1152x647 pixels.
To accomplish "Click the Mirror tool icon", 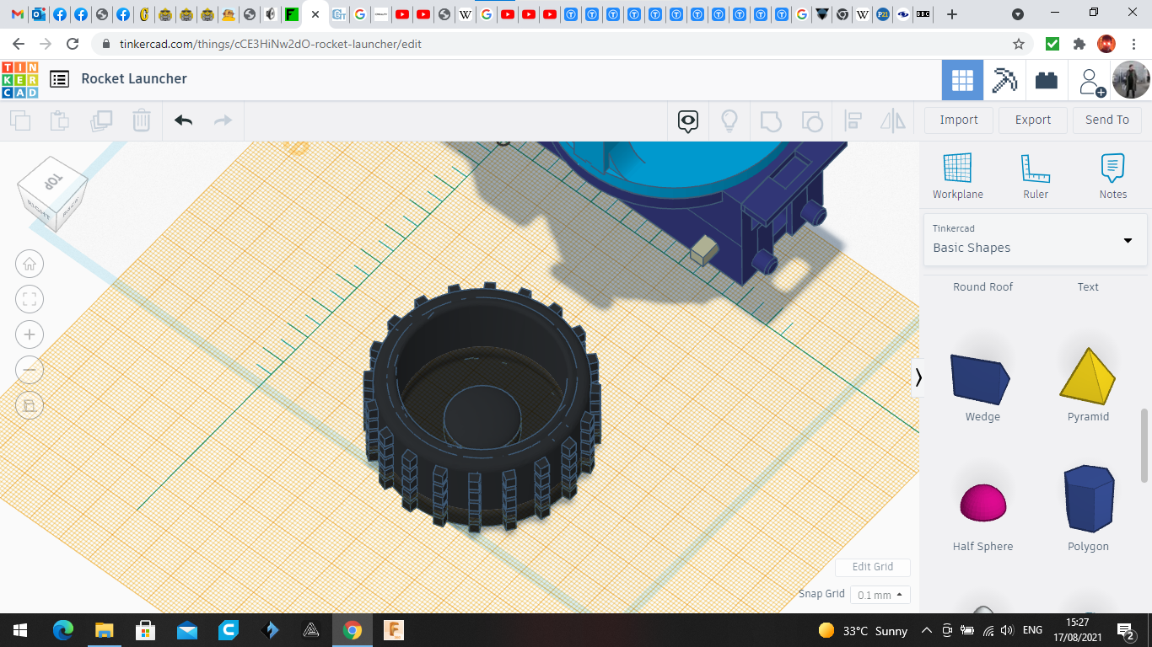I will (x=893, y=121).
